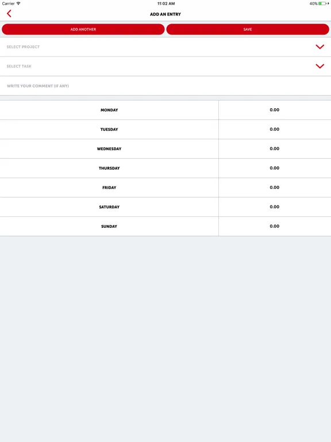Tap the SATURDAY row label
This screenshot has width=331, height=442.
click(109, 207)
